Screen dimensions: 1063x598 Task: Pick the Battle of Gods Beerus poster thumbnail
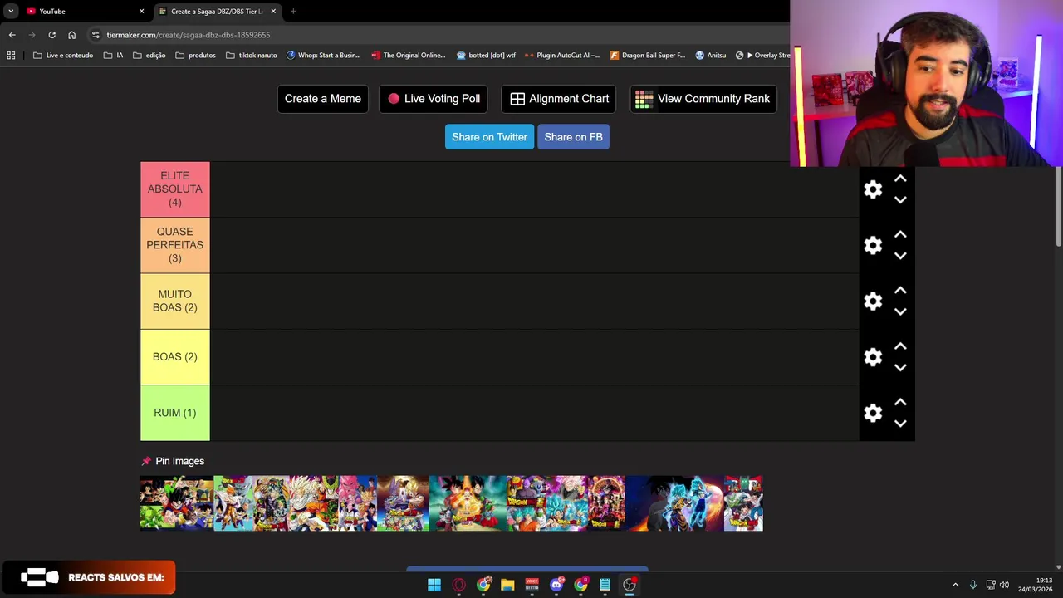(x=403, y=503)
